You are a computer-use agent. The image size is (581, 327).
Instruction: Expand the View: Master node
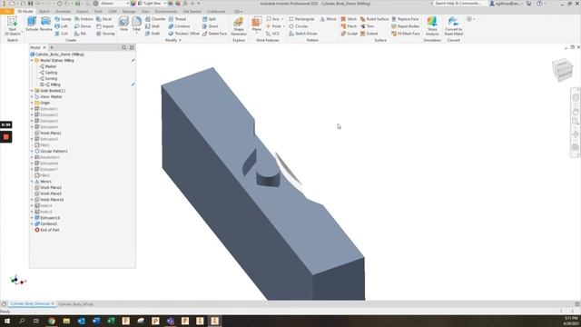pos(32,97)
